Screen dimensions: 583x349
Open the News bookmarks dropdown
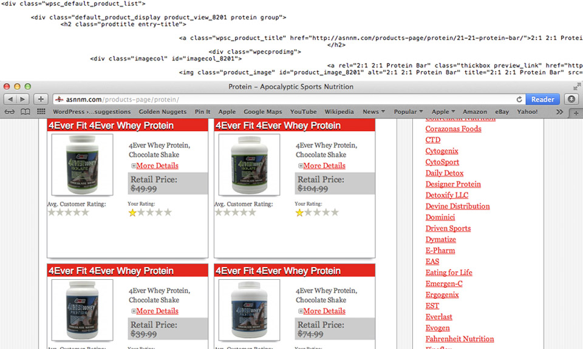(x=373, y=112)
